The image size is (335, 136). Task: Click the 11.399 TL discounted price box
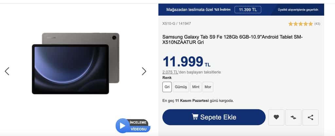[248, 9]
